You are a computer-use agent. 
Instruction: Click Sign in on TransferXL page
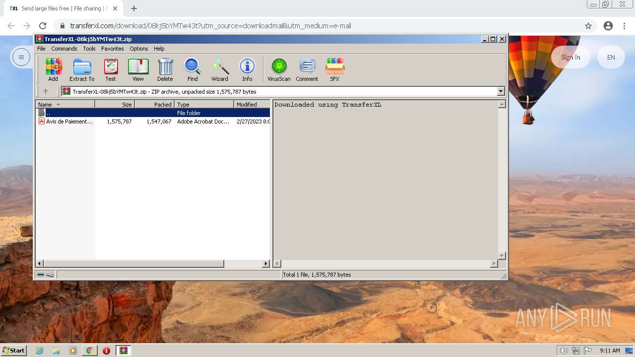tap(571, 57)
